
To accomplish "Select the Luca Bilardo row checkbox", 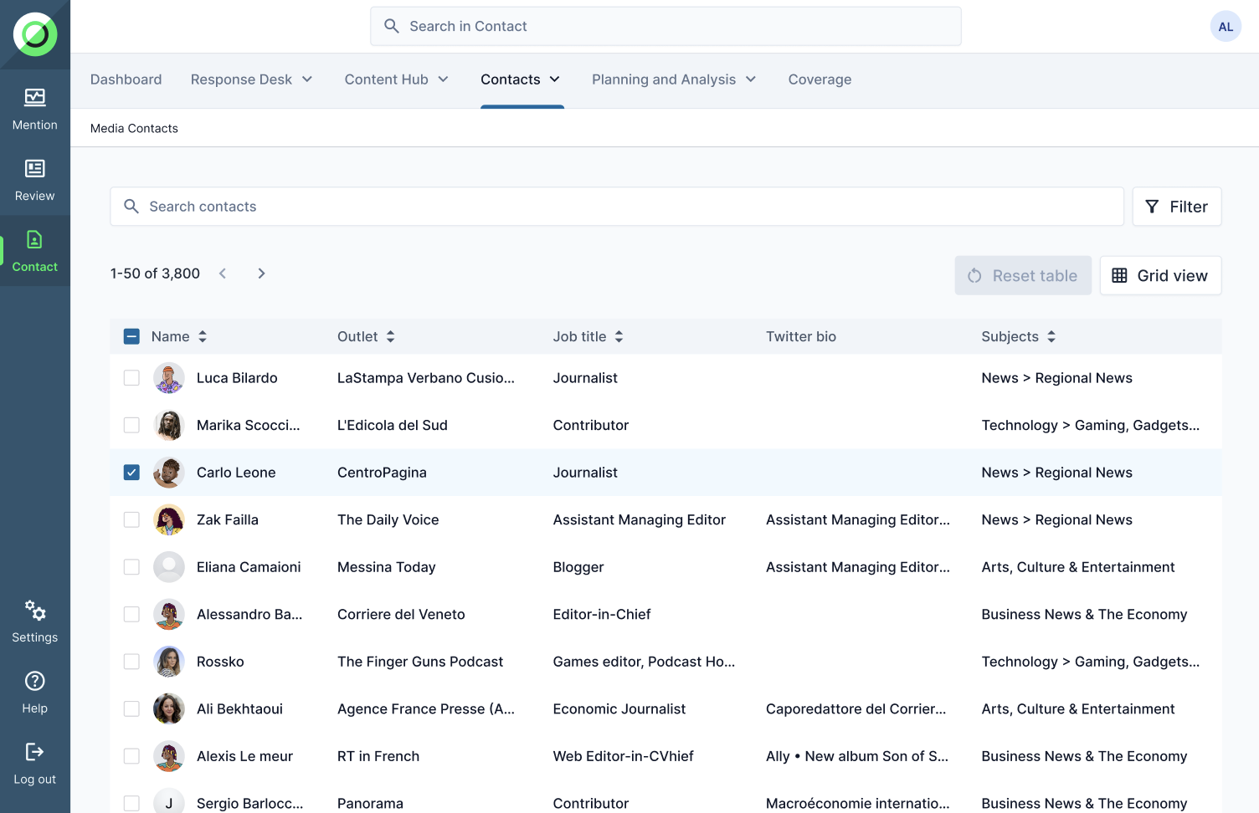I will [131, 378].
